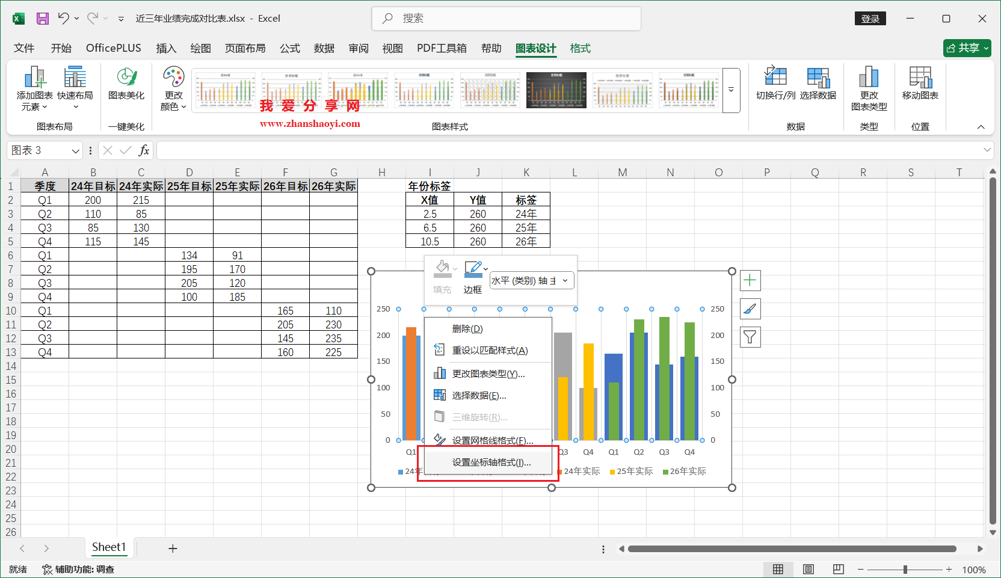1001x578 pixels.
Task: Choose 设置坐标轴格式 in context menu
Action: pos(488,463)
